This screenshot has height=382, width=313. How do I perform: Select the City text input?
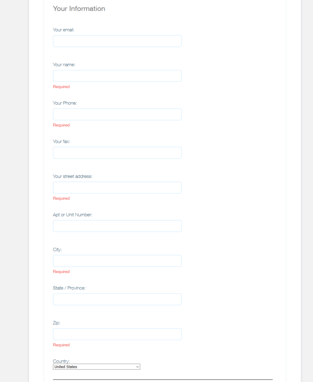pyautogui.click(x=117, y=261)
